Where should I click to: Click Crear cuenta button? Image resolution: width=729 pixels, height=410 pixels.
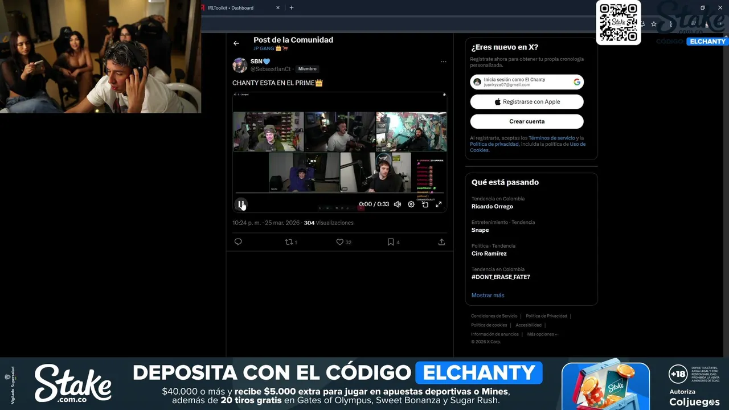(x=527, y=121)
